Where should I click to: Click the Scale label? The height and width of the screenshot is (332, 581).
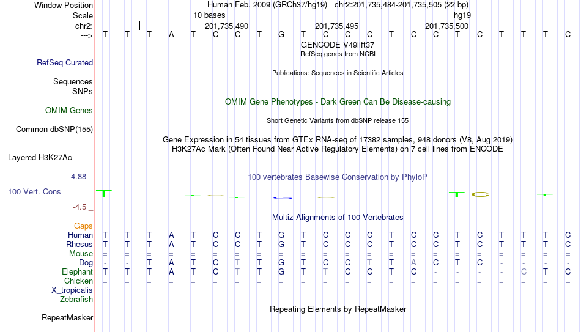pos(83,15)
